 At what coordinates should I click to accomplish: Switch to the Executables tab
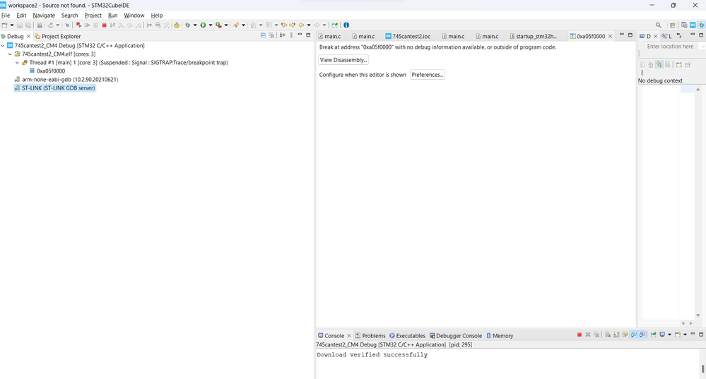[x=407, y=335]
